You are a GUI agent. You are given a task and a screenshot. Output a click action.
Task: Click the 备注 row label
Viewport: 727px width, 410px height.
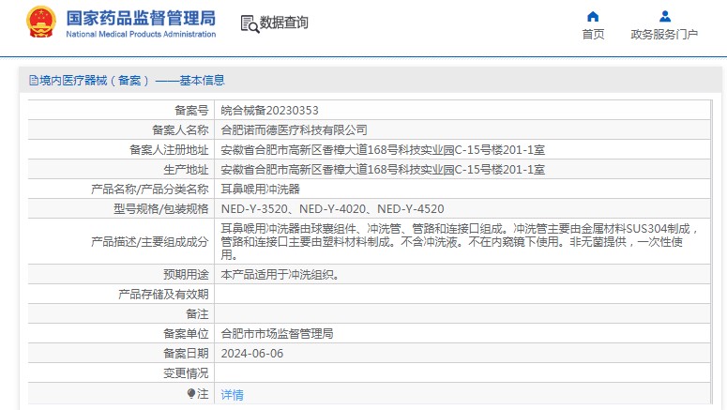coord(197,314)
